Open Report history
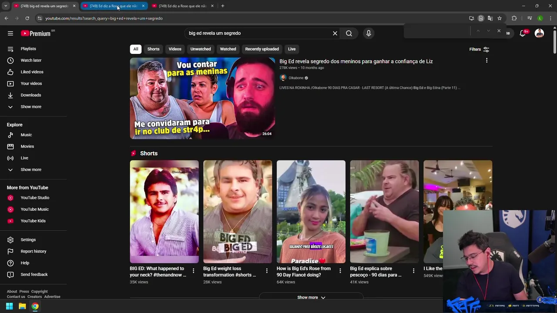This screenshot has width=557, height=313. [33, 251]
